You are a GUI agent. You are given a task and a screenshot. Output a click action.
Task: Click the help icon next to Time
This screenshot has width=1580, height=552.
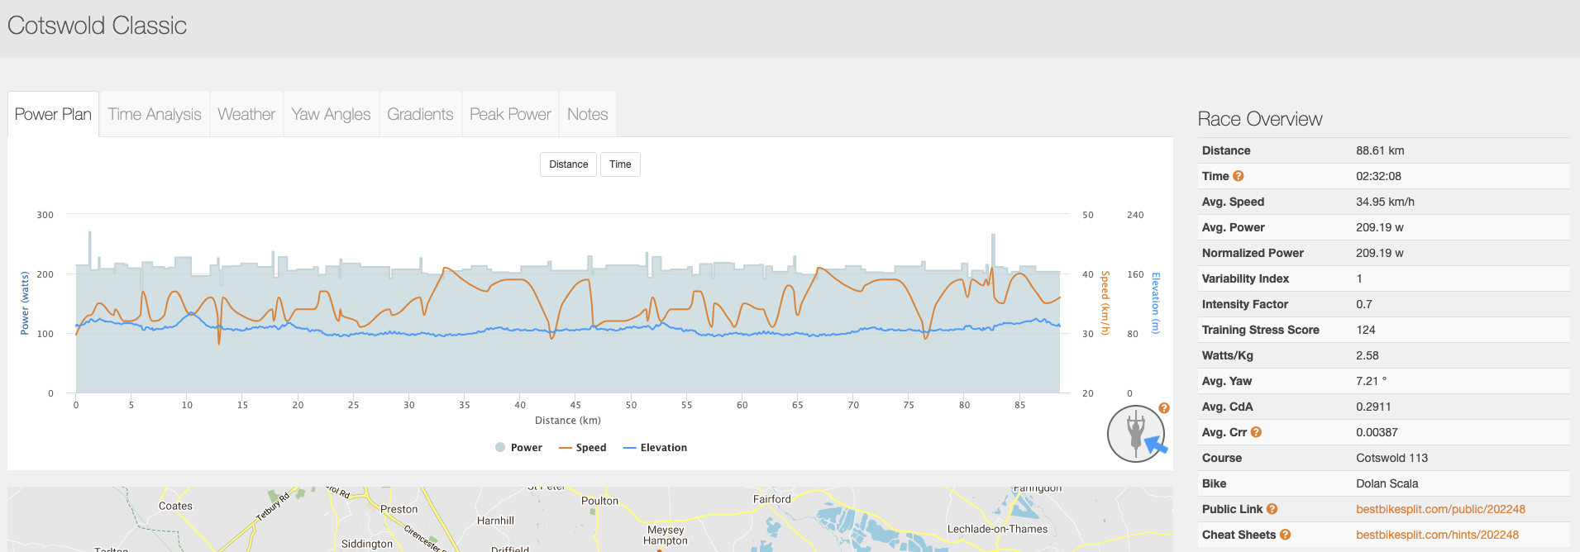(1239, 176)
